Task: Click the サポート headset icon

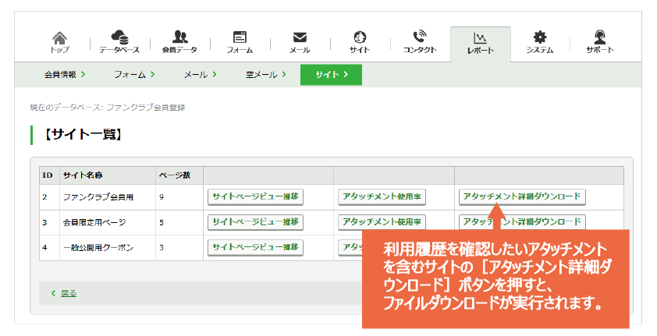Action: (x=599, y=37)
